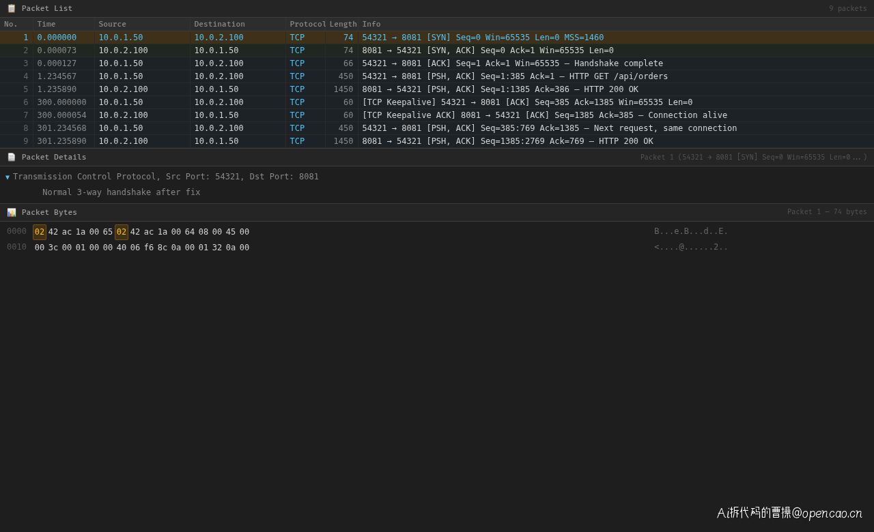Select packet 7 TCP Keepalive ACK row
Viewport: 874px width, 532px height.
pos(437,115)
